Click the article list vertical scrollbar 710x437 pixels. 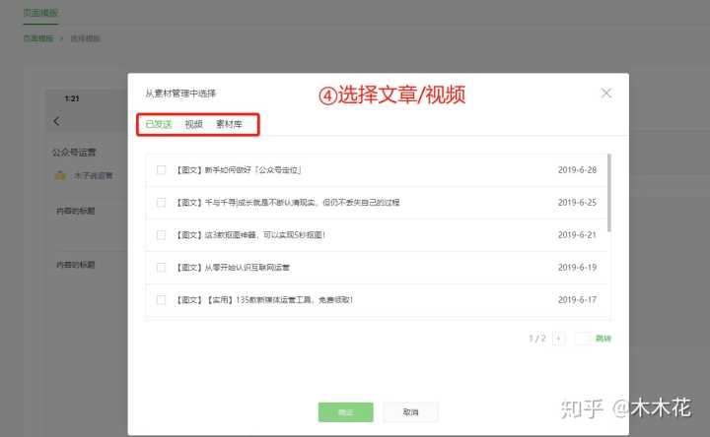[x=608, y=192]
